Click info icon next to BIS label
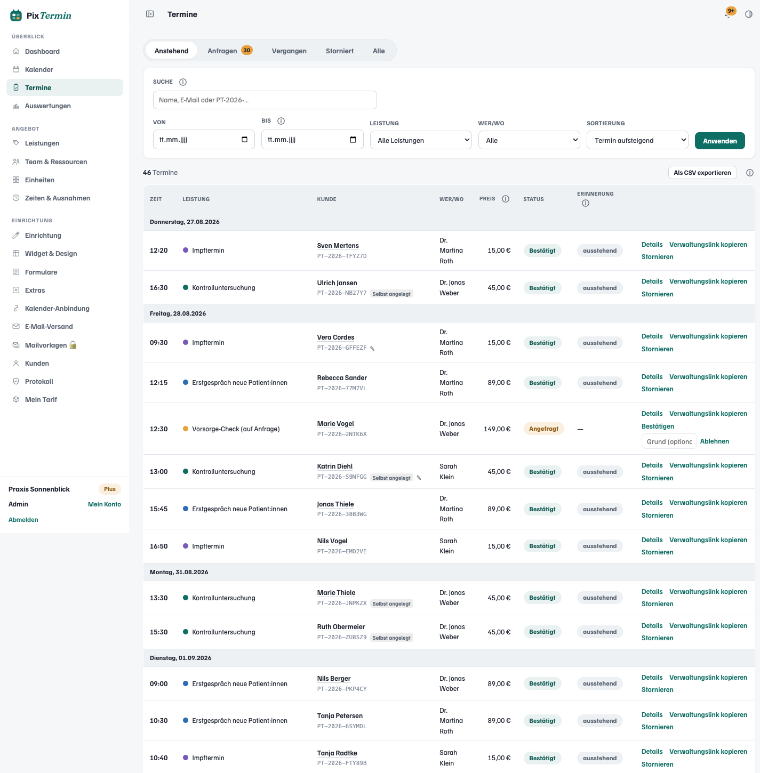 click(281, 121)
